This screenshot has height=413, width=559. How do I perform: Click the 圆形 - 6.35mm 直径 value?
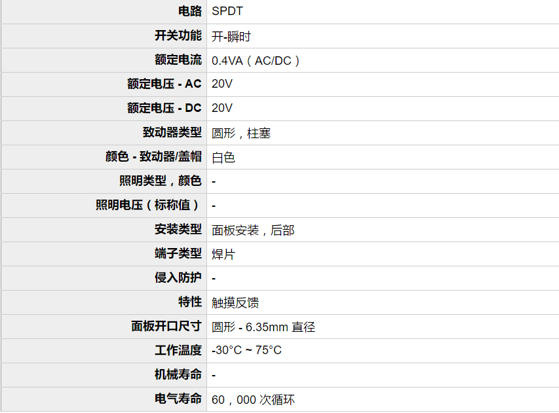tap(263, 327)
